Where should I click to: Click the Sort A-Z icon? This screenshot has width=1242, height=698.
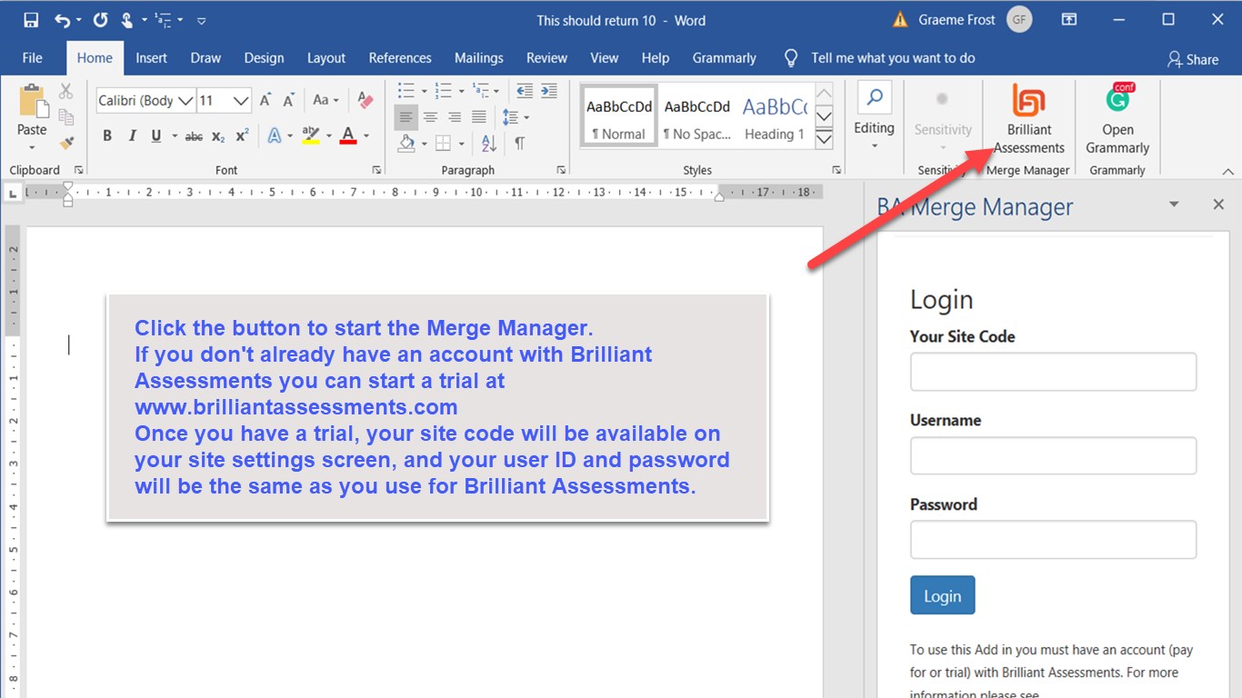coord(489,143)
